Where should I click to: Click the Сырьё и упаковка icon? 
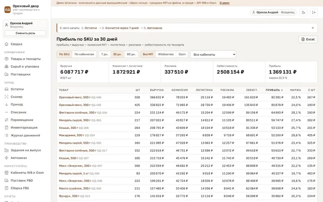(6, 66)
